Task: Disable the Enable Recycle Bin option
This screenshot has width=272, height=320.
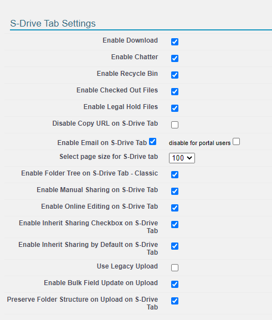Action: pos(175,75)
